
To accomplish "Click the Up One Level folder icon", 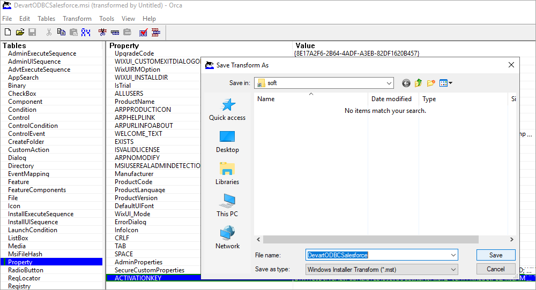I will pyautogui.click(x=419, y=83).
